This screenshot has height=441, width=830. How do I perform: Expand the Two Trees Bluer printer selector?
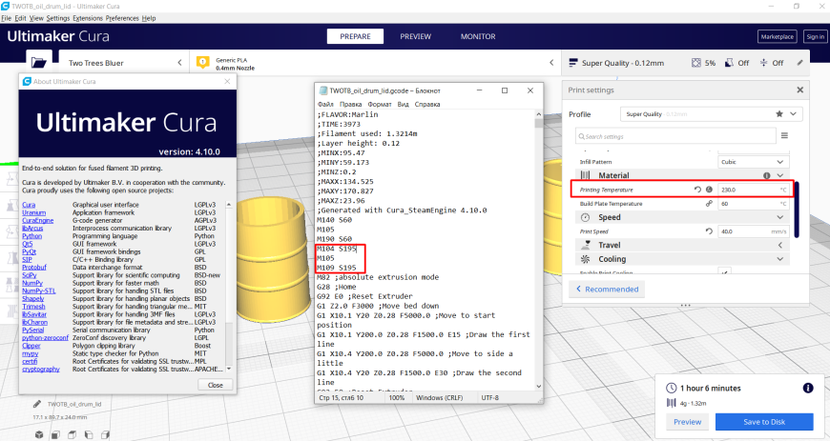[179, 63]
